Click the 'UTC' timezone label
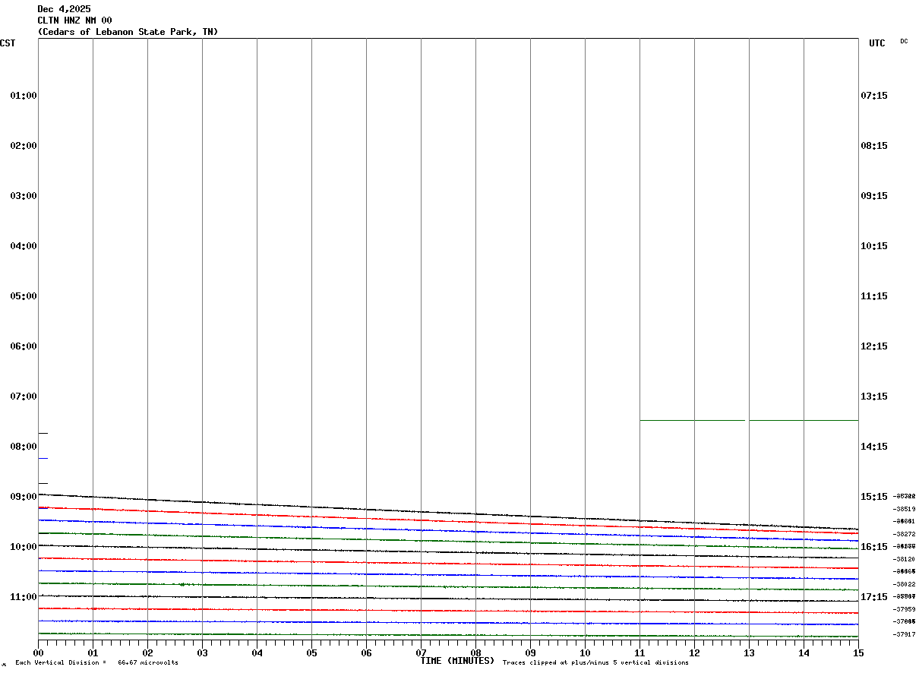This screenshot has width=919, height=673. click(877, 43)
